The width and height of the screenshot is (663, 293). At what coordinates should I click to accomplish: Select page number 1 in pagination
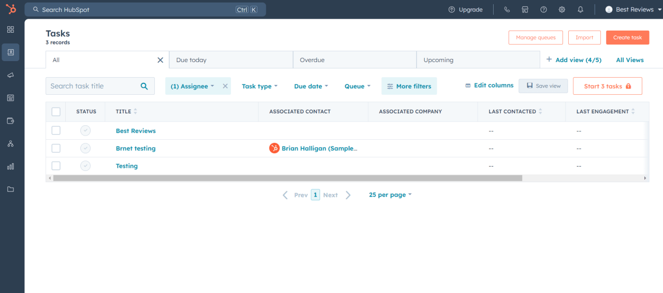tap(315, 195)
